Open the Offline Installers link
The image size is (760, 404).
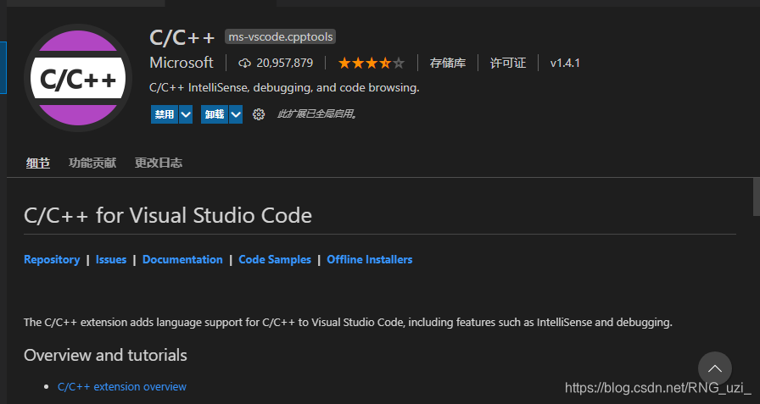369,259
